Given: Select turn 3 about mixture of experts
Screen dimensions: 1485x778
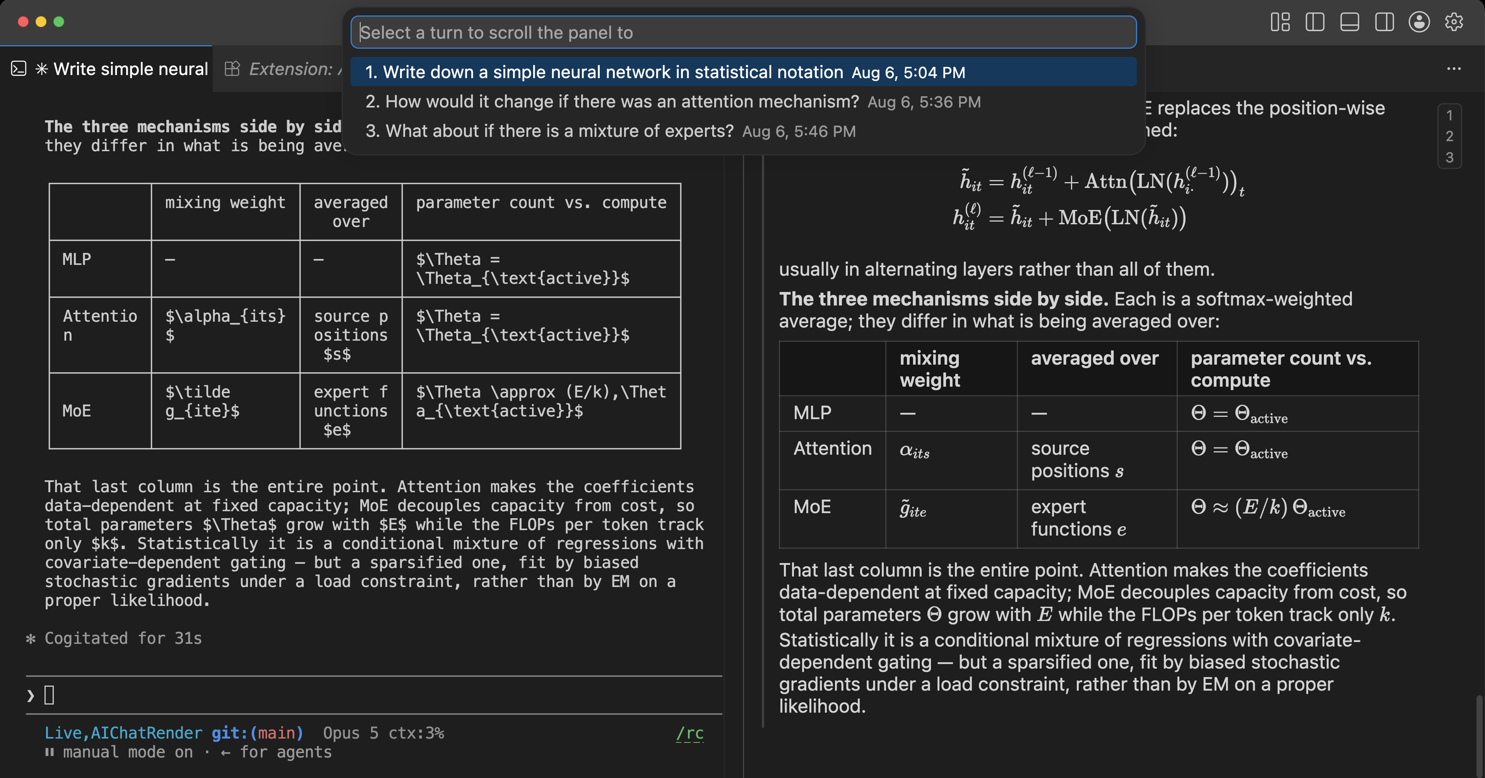Looking at the screenshot, I should coord(743,131).
